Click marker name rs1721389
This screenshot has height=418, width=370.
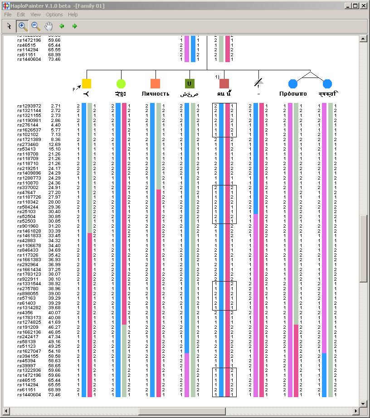pos(29,140)
